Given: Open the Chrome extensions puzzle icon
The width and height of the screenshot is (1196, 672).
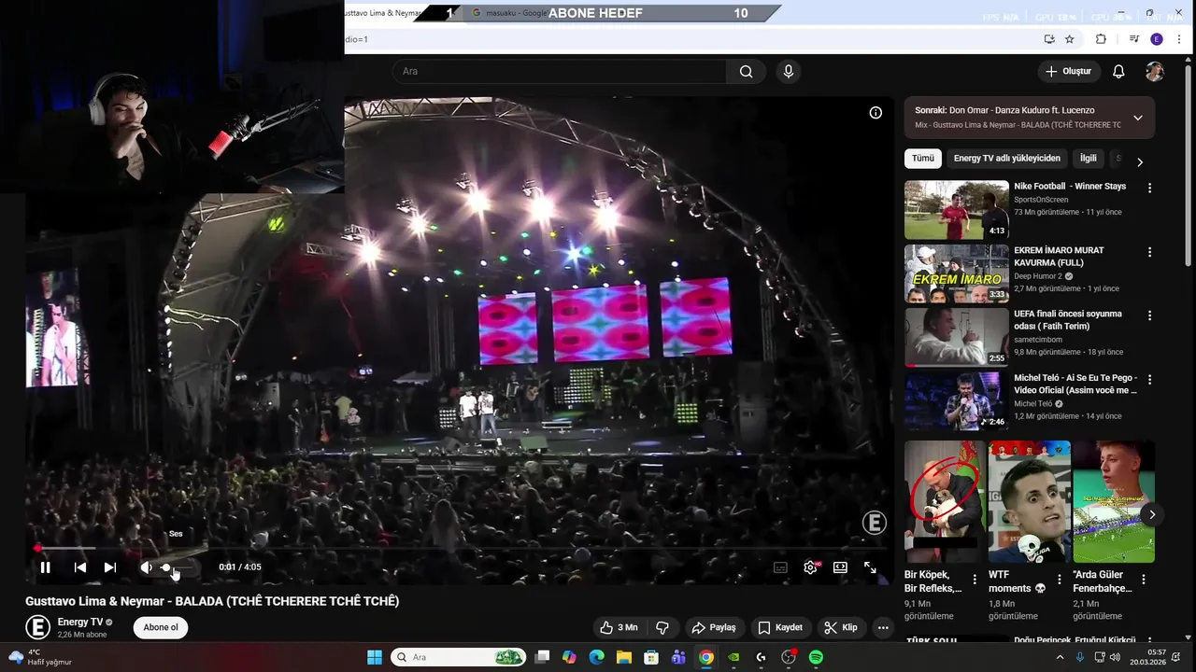Looking at the screenshot, I should click(x=1101, y=39).
